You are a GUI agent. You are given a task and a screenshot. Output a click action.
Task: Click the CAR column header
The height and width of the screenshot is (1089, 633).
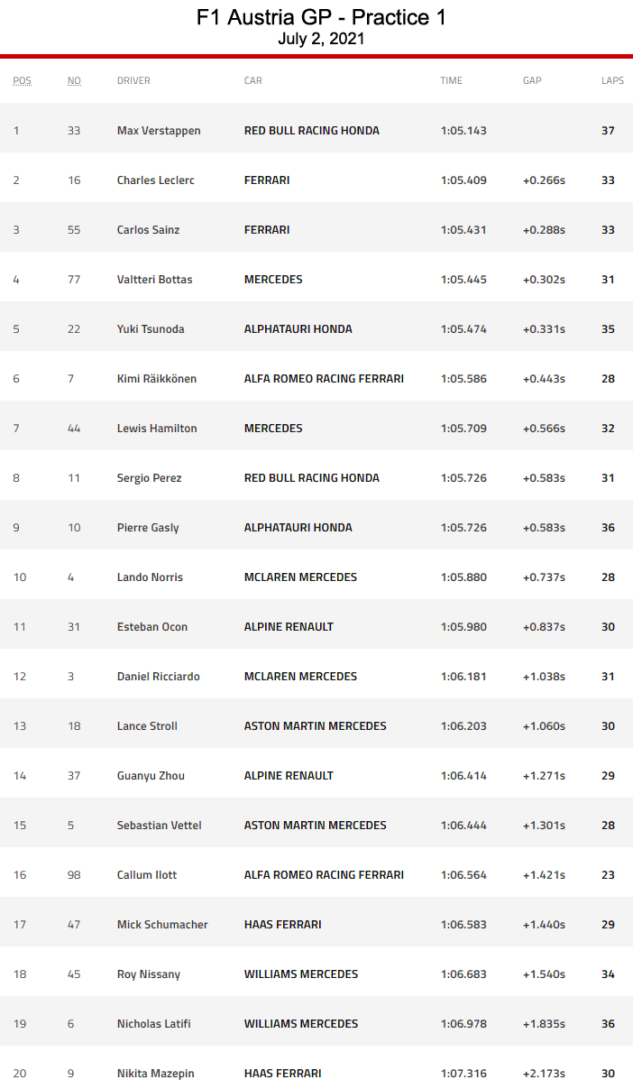coord(253,80)
